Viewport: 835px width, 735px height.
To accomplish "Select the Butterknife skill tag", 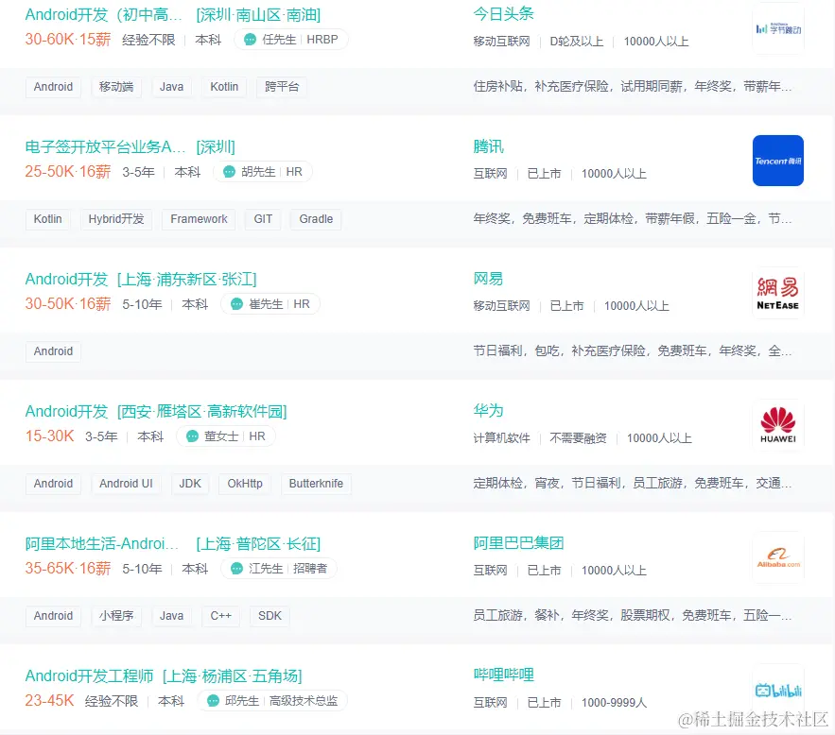I will [x=317, y=484].
